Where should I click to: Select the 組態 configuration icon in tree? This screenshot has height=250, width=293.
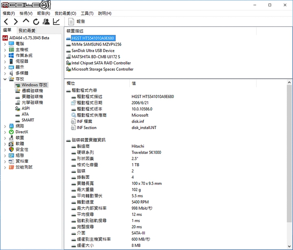coord(11,156)
